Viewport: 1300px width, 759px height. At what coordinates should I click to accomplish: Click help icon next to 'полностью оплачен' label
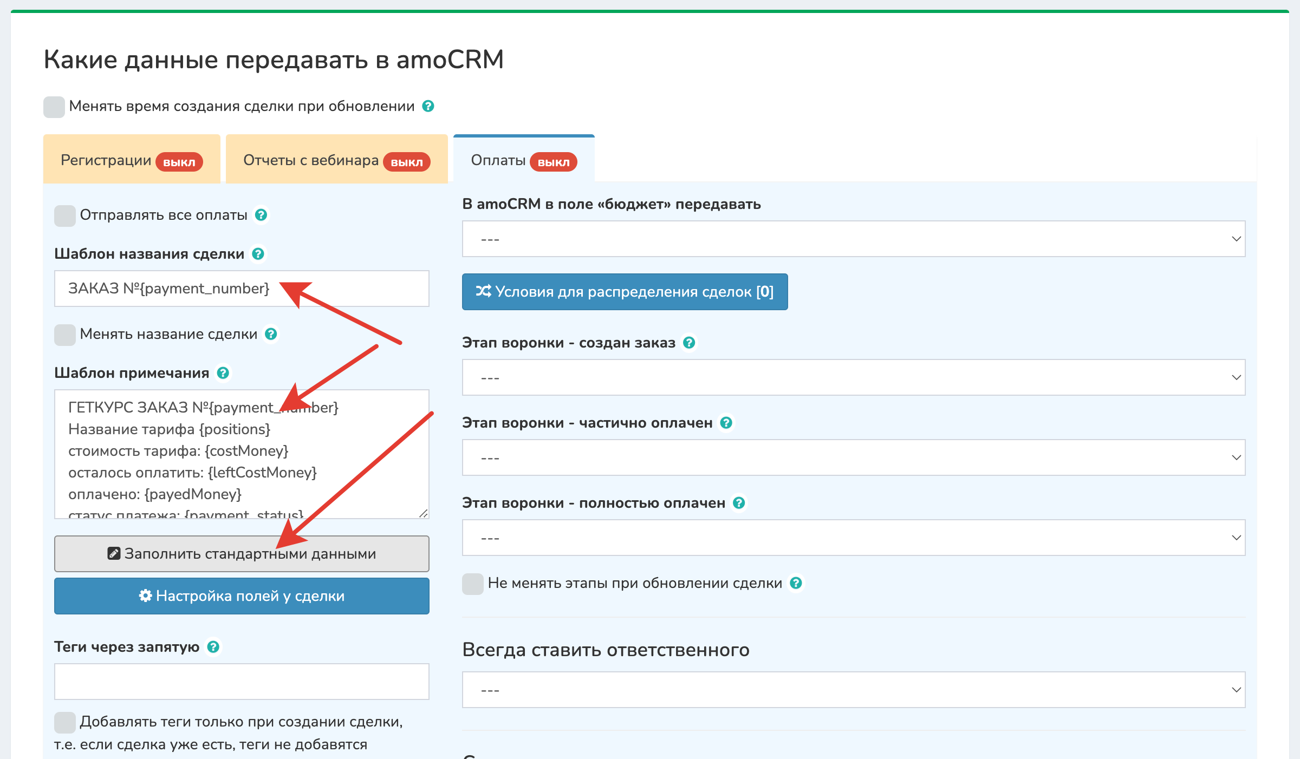point(739,503)
